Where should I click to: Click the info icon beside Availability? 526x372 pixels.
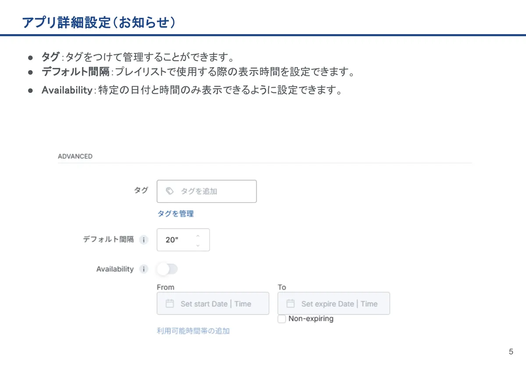tap(144, 269)
